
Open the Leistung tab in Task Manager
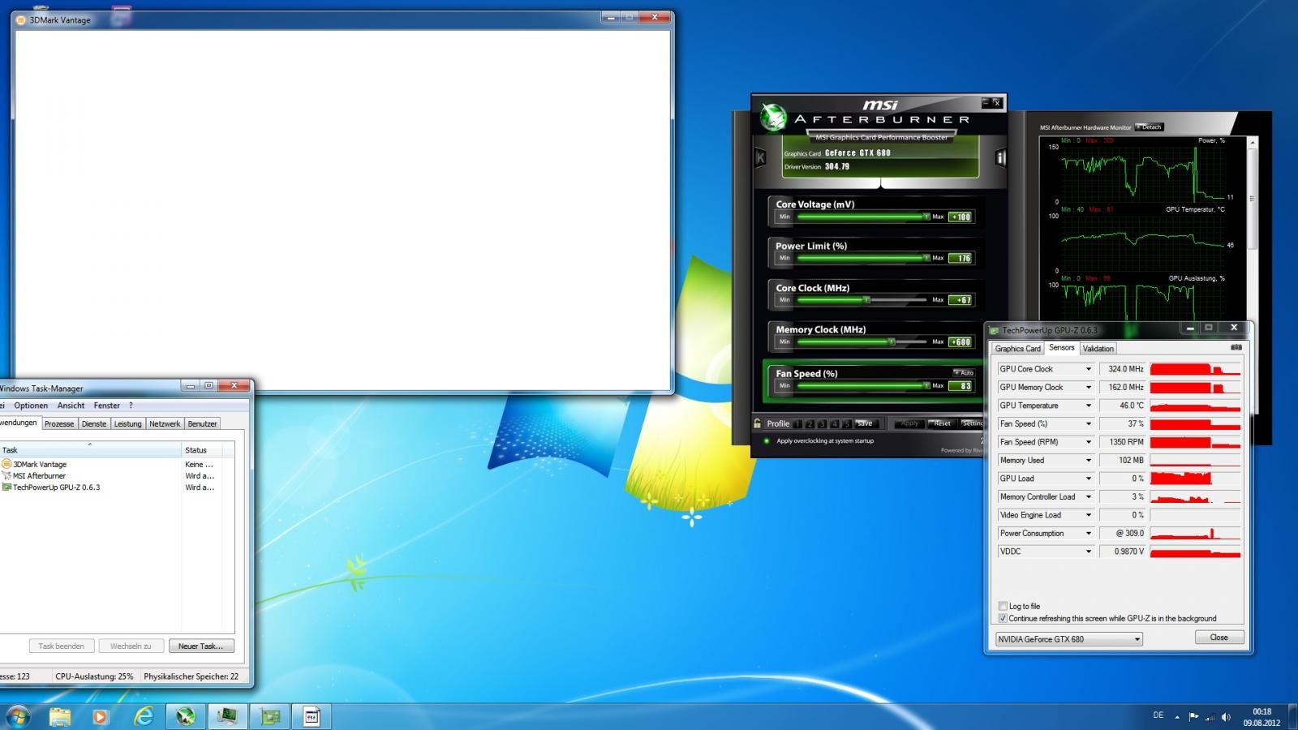point(127,423)
